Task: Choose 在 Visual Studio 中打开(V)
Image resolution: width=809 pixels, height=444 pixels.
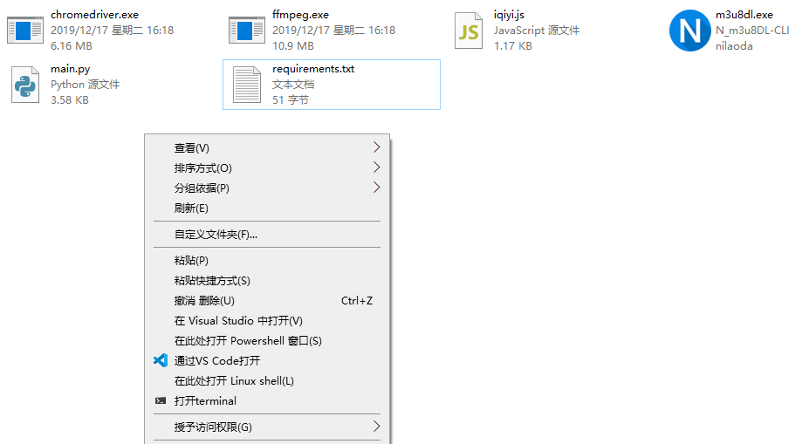Action: coord(267,321)
